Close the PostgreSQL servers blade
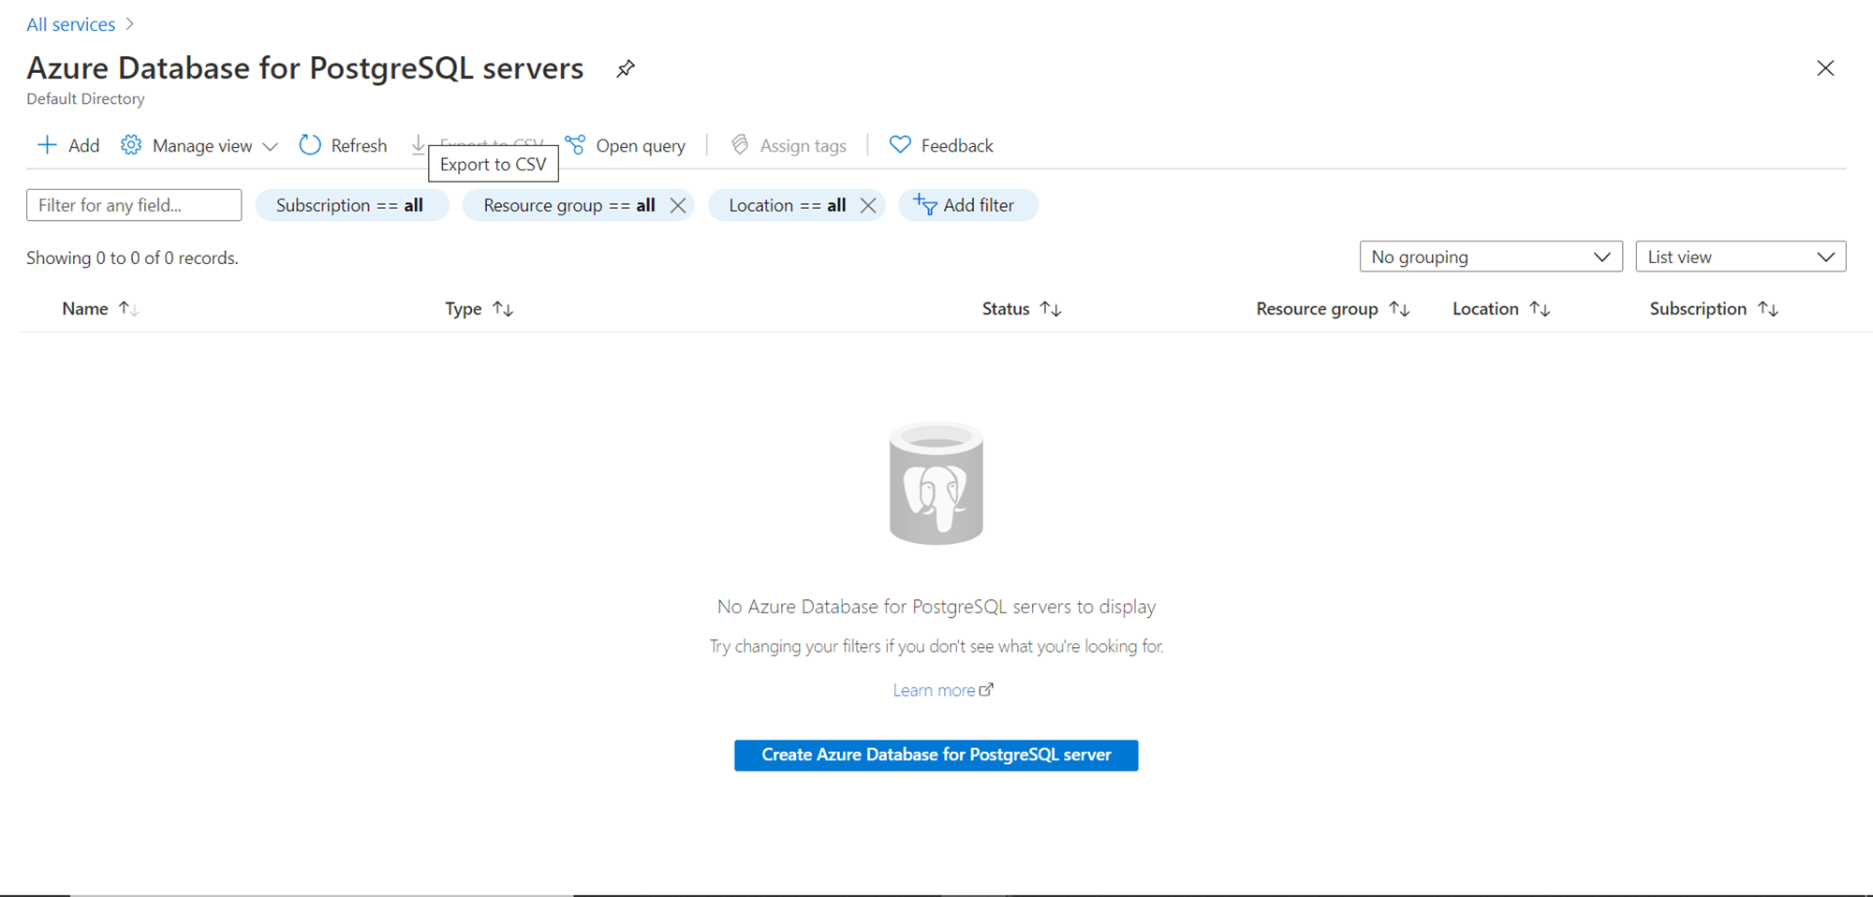1873x897 pixels. [x=1825, y=68]
